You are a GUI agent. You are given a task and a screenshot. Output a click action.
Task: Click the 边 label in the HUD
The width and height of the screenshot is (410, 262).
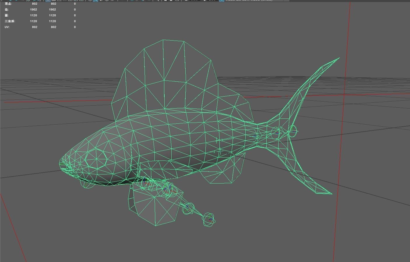pyautogui.click(x=7, y=10)
